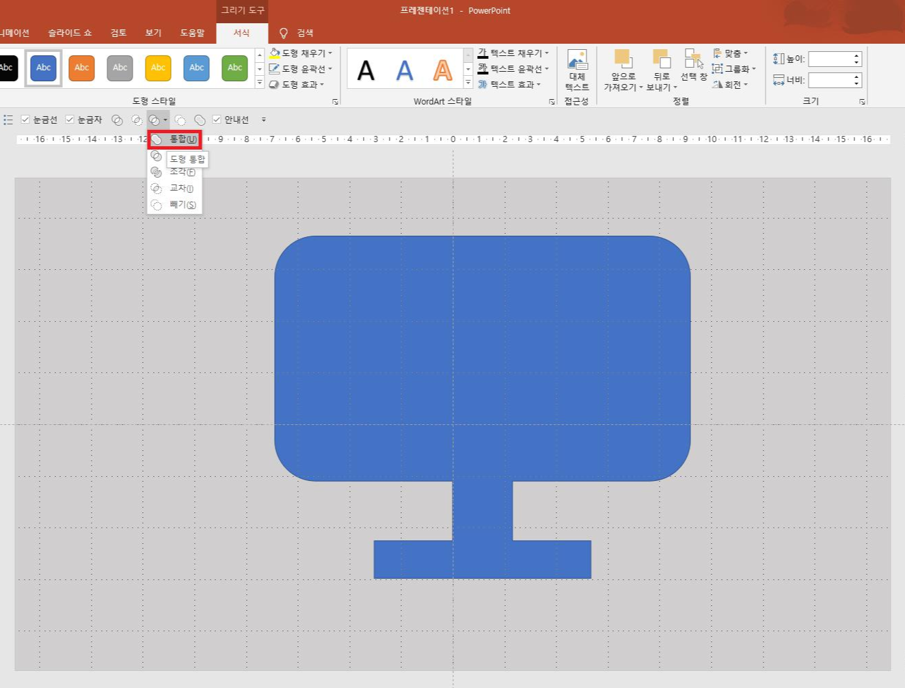
Task: Click the 너비 width icon
Action: 779,80
